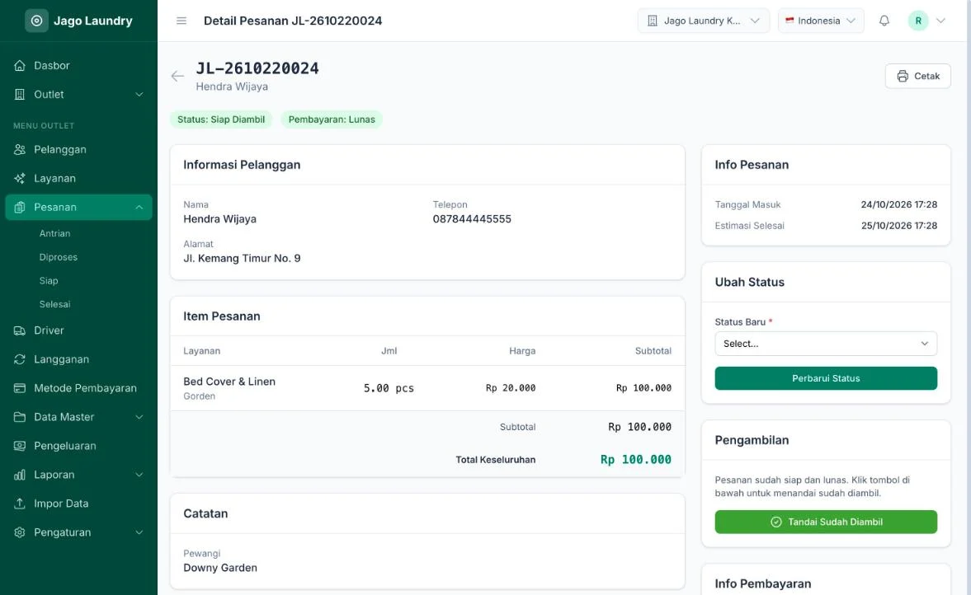Viewport: 971px width, 595px height.
Task: Click the customer name Hendra Wijaya field
Action: click(219, 219)
